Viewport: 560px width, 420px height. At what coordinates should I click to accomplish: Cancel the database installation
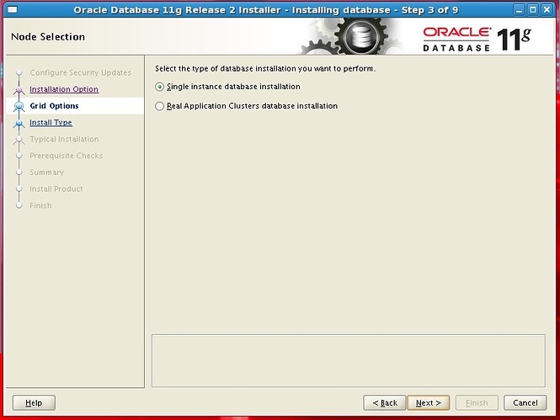coord(525,403)
